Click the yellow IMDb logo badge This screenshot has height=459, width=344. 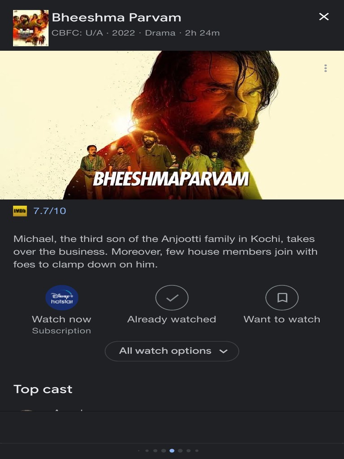[20, 211]
